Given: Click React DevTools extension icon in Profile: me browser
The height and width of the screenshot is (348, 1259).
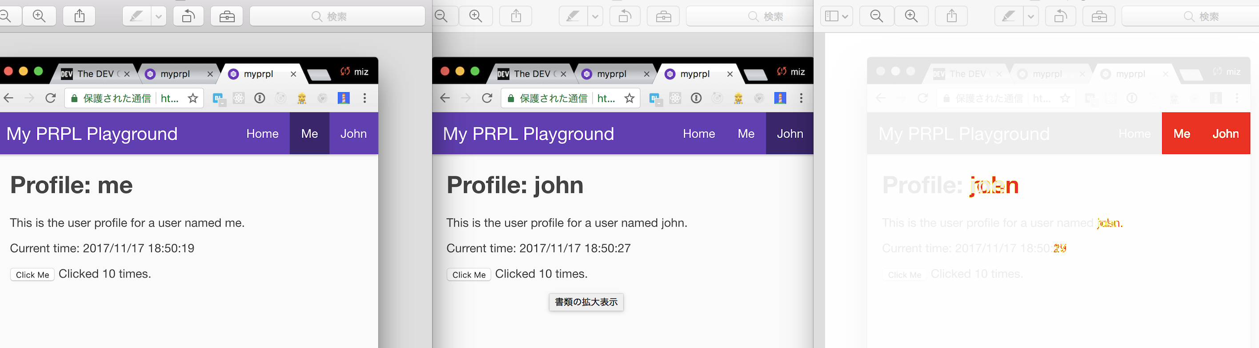Looking at the screenshot, I should click(x=238, y=98).
